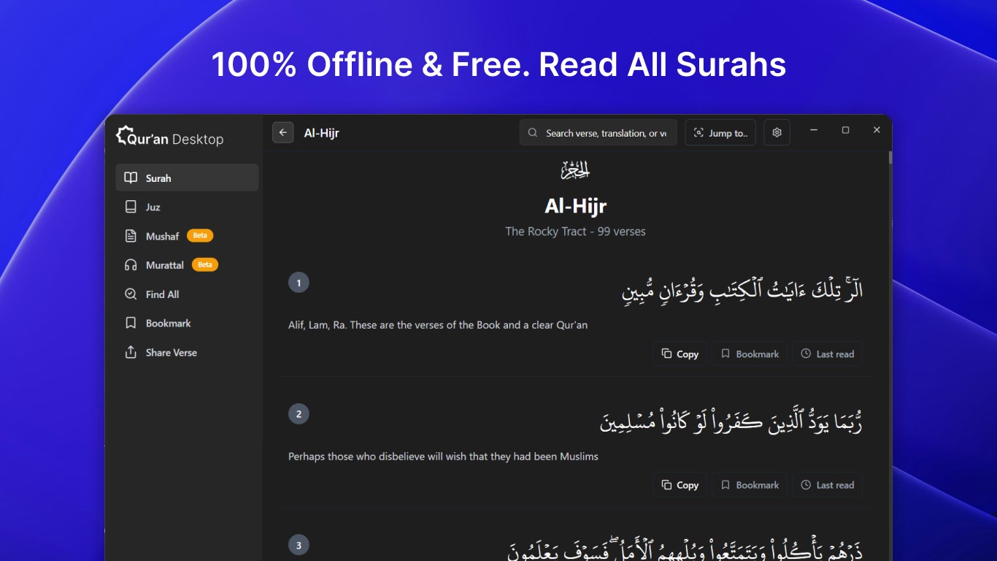Screen dimensions: 997x561
Task: Mark verse 2 as Last read
Action: pos(827,485)
